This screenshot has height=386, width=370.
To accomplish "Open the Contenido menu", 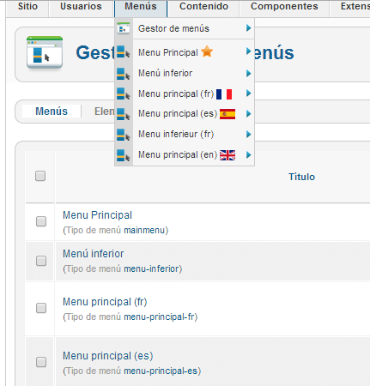I will pyautogui.click(x=203, y=6).
